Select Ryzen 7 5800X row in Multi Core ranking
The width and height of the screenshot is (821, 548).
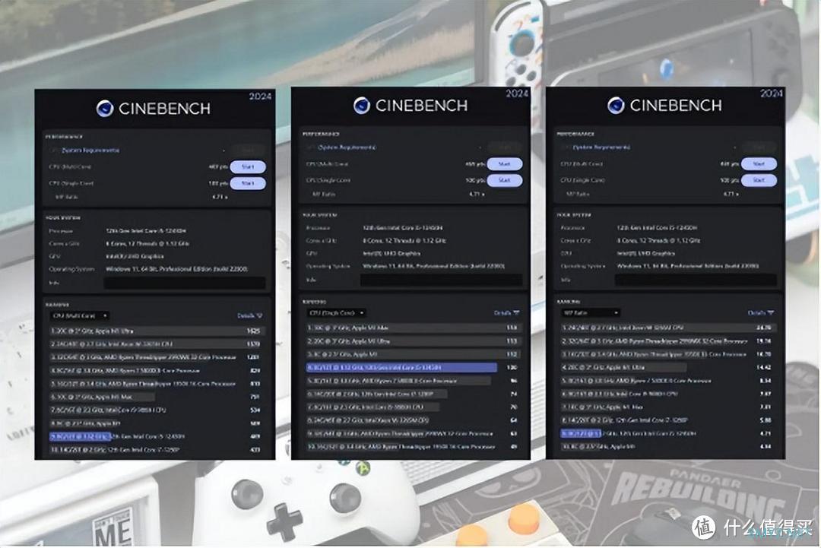pyautogui.click(x=156, y=371)
